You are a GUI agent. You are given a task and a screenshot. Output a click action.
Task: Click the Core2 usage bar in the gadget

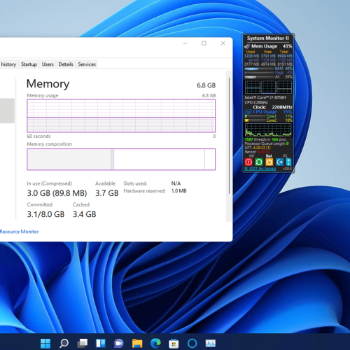tap(255, 120)
